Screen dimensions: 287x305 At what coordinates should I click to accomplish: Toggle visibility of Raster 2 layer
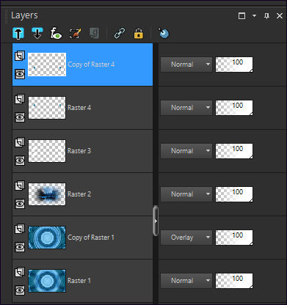point(20,203)
